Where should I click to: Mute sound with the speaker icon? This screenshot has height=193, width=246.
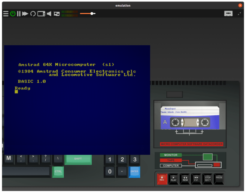49,14
